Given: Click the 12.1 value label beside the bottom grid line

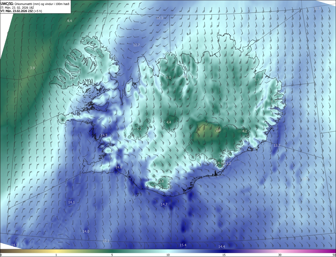Looking at the screenshot, I should coord(106,241).
